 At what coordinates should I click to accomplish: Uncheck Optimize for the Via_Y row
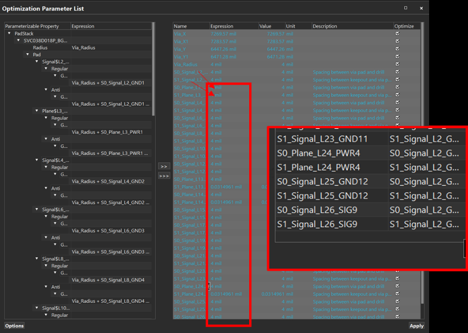[x=397, y=49]
